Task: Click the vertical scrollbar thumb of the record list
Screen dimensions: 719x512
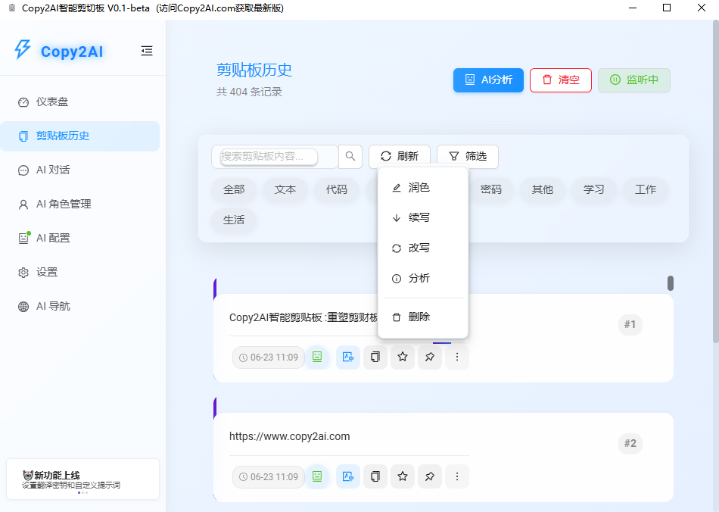Action: pos(671,283)
